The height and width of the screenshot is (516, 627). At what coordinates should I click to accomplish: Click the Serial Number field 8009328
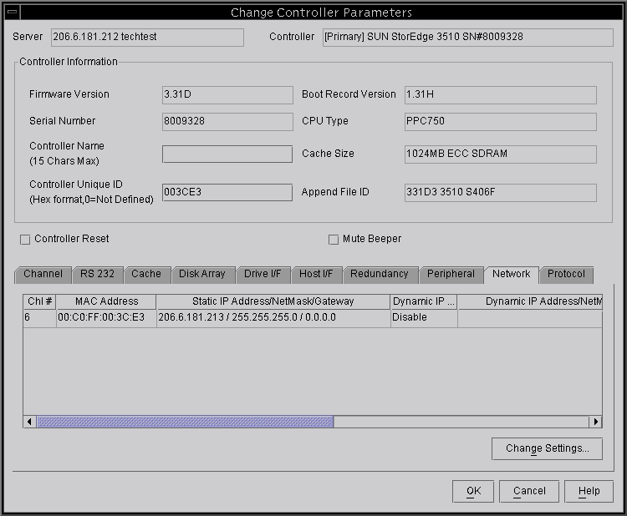click(x=227, y=121)
